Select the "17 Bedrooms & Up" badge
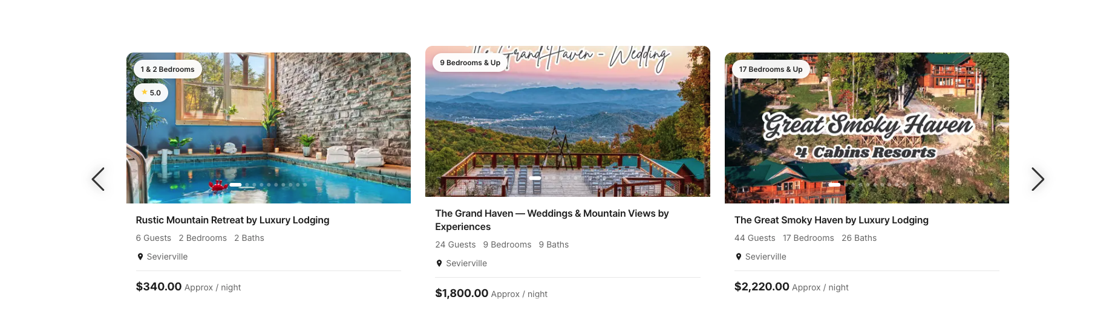 click(770, 69)
